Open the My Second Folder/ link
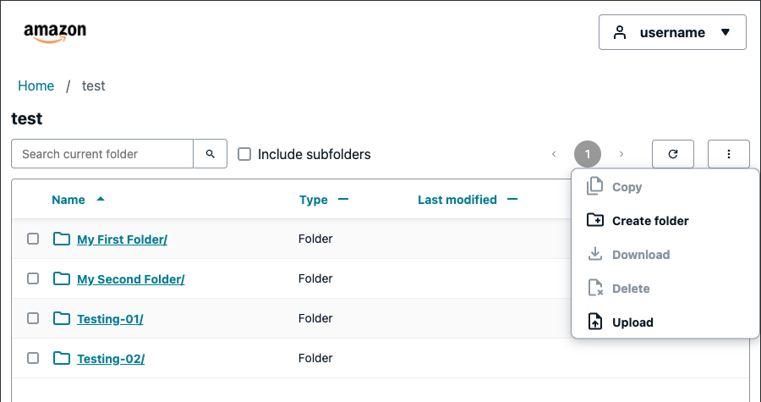 (131, 279)
